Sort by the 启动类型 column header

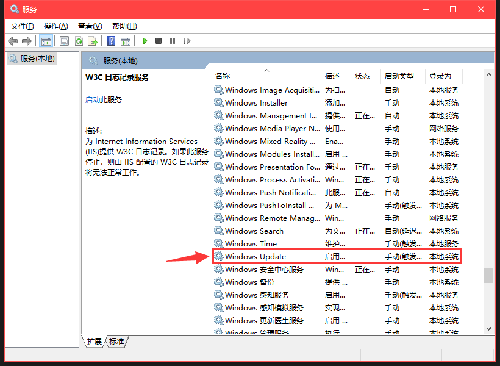click(402, 76)
